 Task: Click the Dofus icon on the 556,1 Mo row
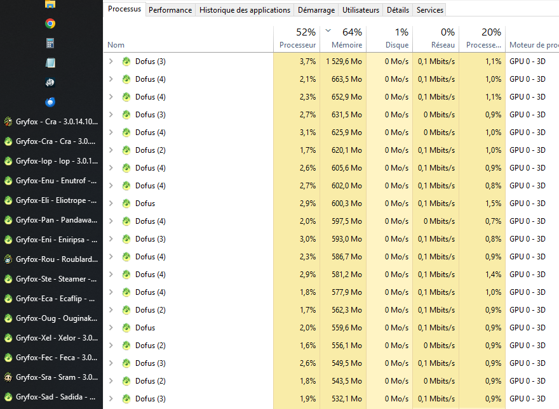pos(126,346)
